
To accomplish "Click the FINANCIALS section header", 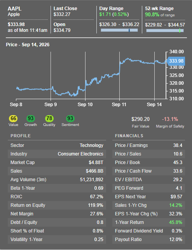I will pyautogui.click(x=129, y=136).
